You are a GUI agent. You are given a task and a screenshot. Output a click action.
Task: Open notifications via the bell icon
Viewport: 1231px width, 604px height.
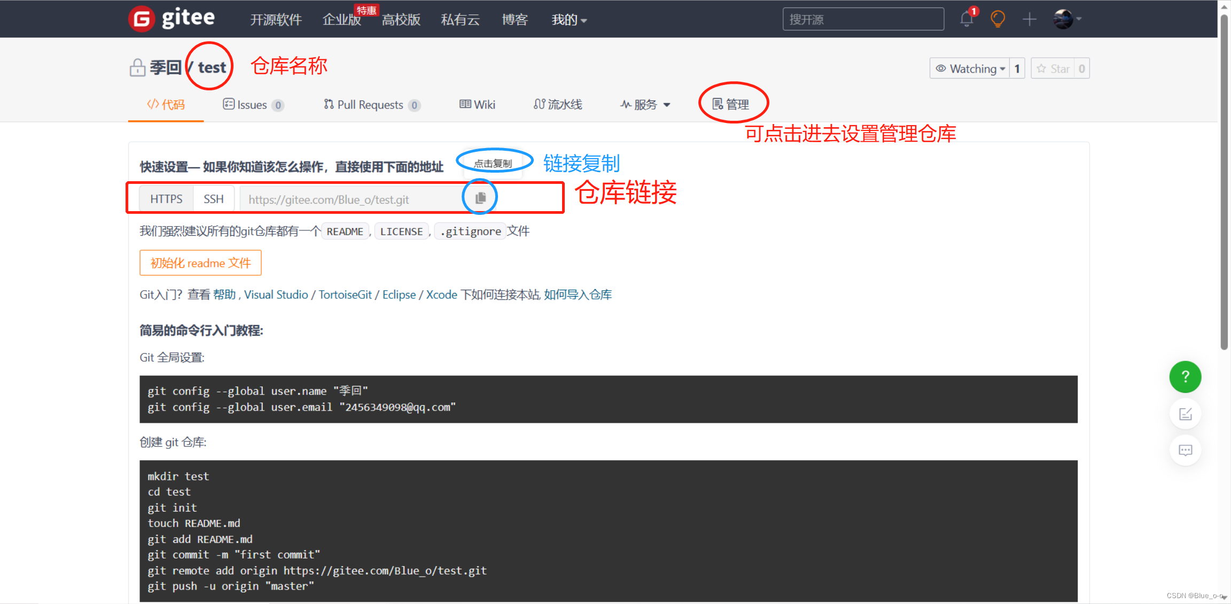pos(966,19)
